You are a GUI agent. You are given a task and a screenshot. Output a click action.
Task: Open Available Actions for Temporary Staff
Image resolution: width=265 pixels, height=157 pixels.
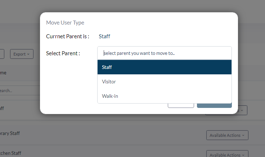pos(227,135)
